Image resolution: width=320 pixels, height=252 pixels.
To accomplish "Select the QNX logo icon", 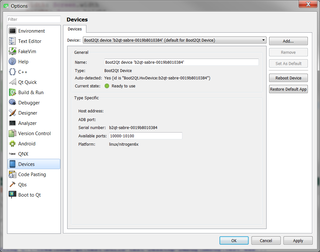I will (12, 154).
